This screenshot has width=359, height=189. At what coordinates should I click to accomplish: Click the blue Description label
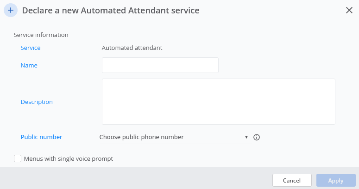[x=37, y=102]
